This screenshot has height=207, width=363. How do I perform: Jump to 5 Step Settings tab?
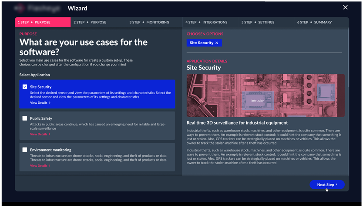pyautogui.click(x=258, y=22)
